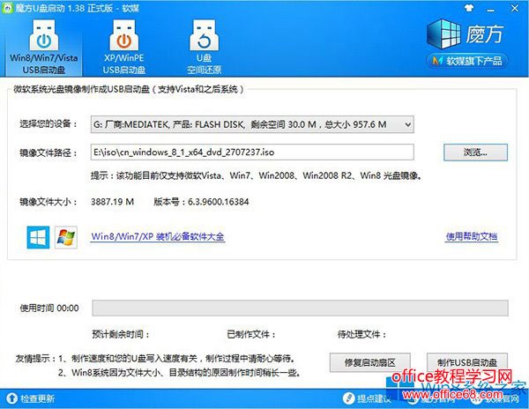Click the 魔方 cube logo
The image size is (529, 409).
[x=443, y=33]
